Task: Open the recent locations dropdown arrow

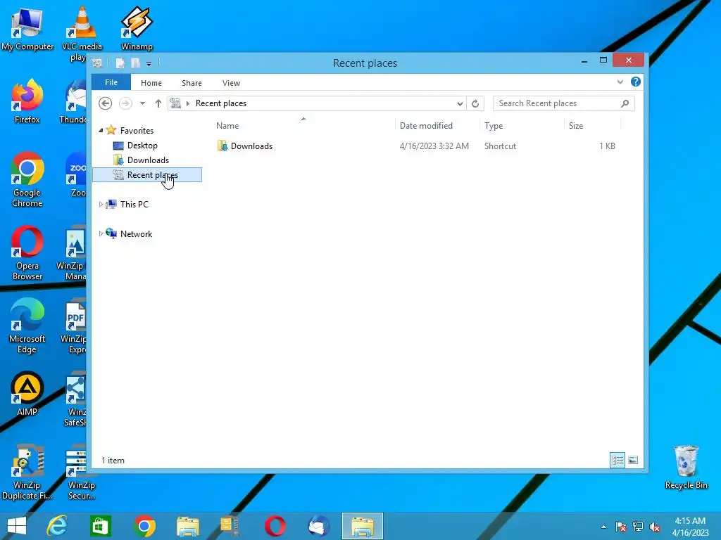Action: coord(142,103)
